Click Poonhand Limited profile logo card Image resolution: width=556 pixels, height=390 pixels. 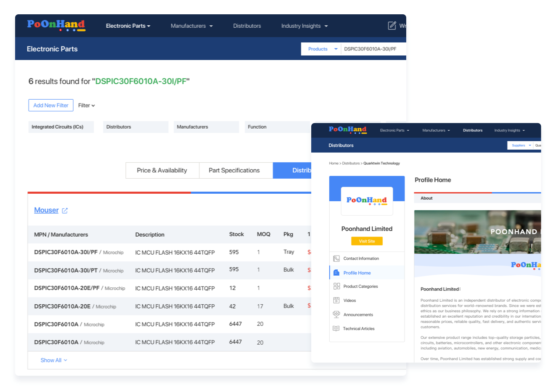tap(367, 201)
